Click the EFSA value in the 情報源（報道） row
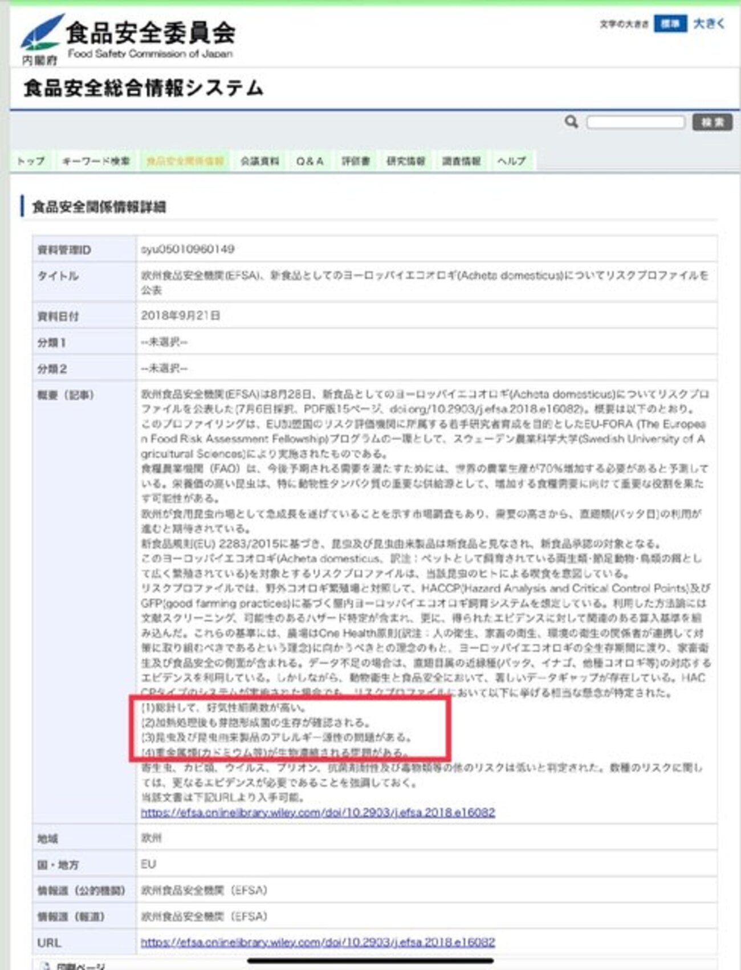The width and height of the screenshot is (741, 970). [204, 917]
